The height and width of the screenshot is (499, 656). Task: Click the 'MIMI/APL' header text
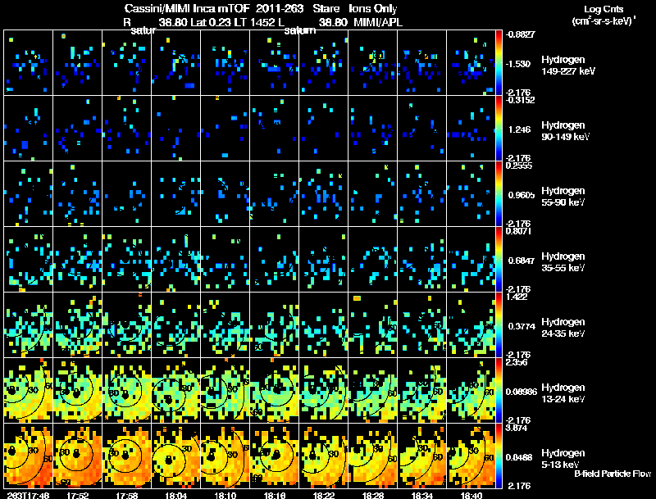[x=378, y=22]
